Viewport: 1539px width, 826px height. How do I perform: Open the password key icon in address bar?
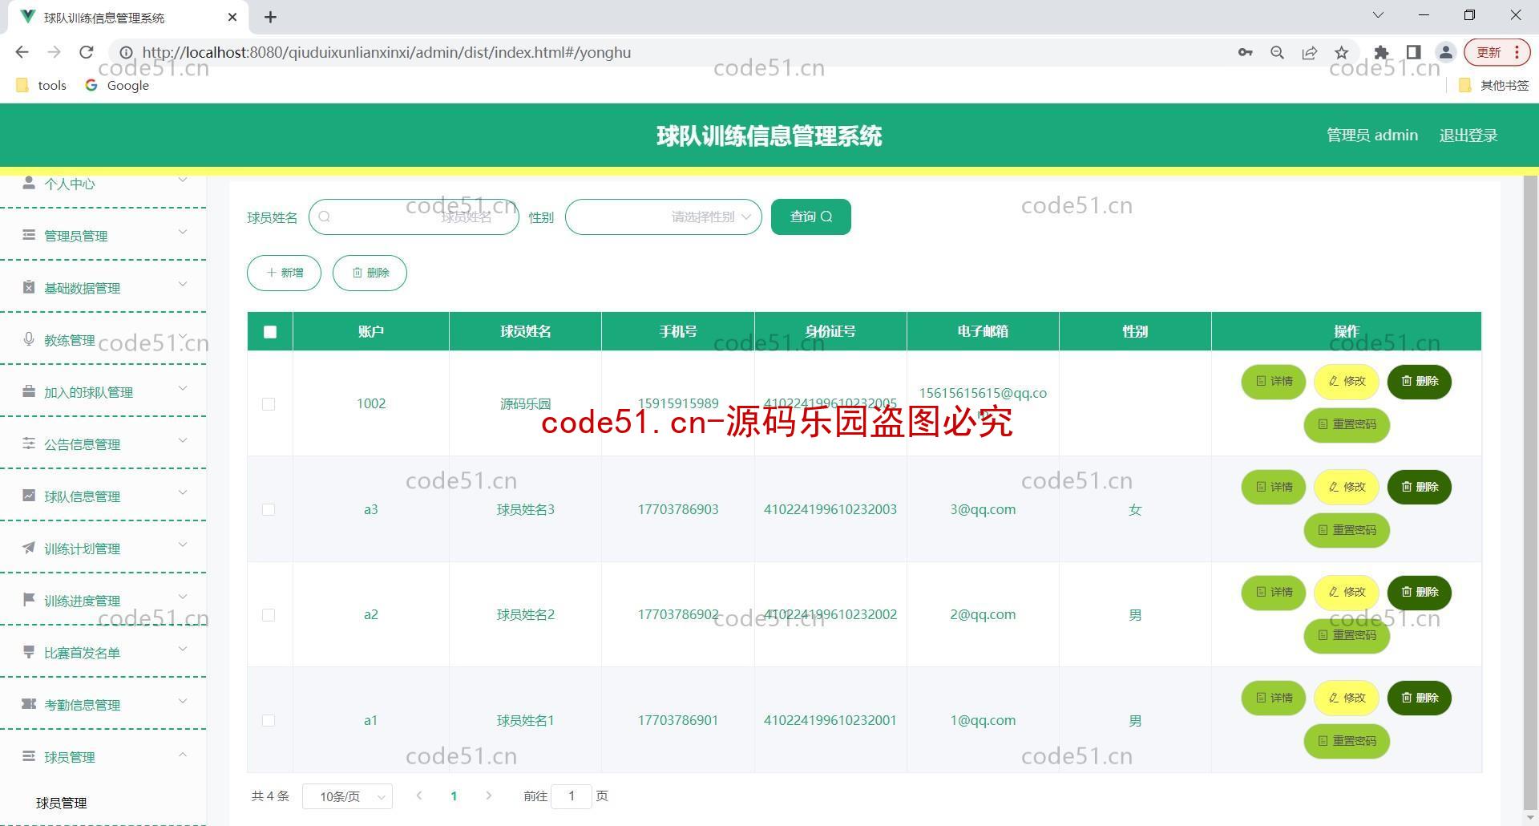[1245, 52]
